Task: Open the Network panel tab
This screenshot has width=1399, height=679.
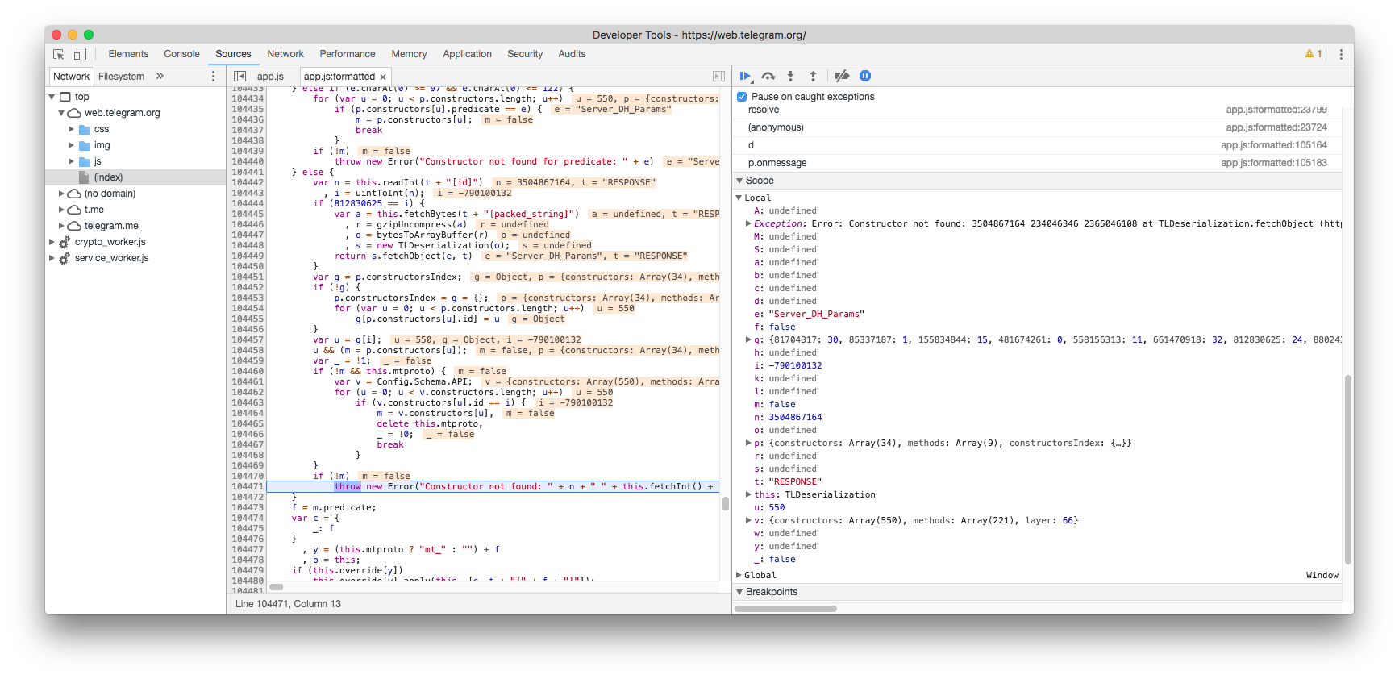Action: pyautogui.click(x=285, y=54)
